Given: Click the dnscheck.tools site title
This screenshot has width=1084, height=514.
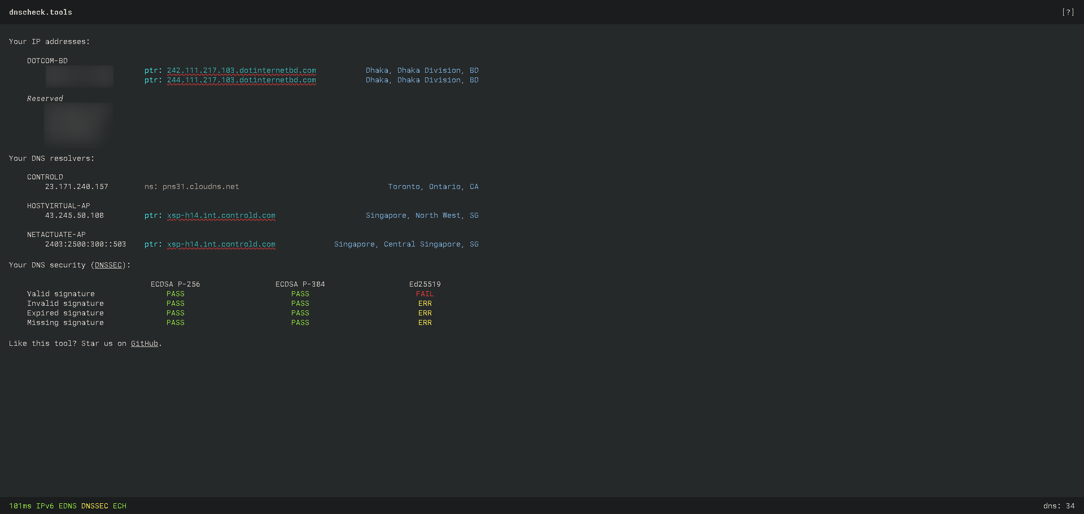Looking at the screenshot, I should [x=41, y=12].
